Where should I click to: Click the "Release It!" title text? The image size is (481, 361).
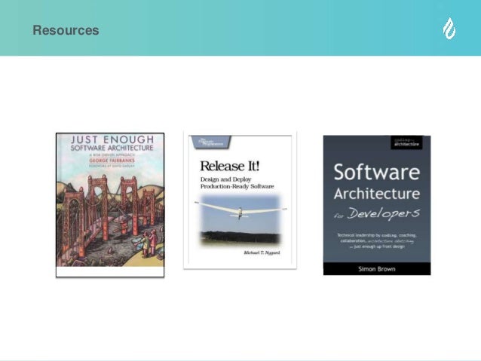point(230,166)
